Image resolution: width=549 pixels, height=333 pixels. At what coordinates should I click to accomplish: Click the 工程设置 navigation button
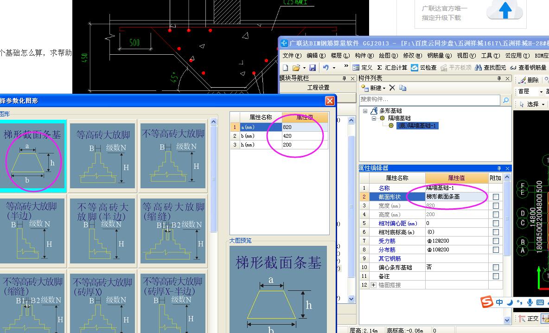(x=318, y=88)
